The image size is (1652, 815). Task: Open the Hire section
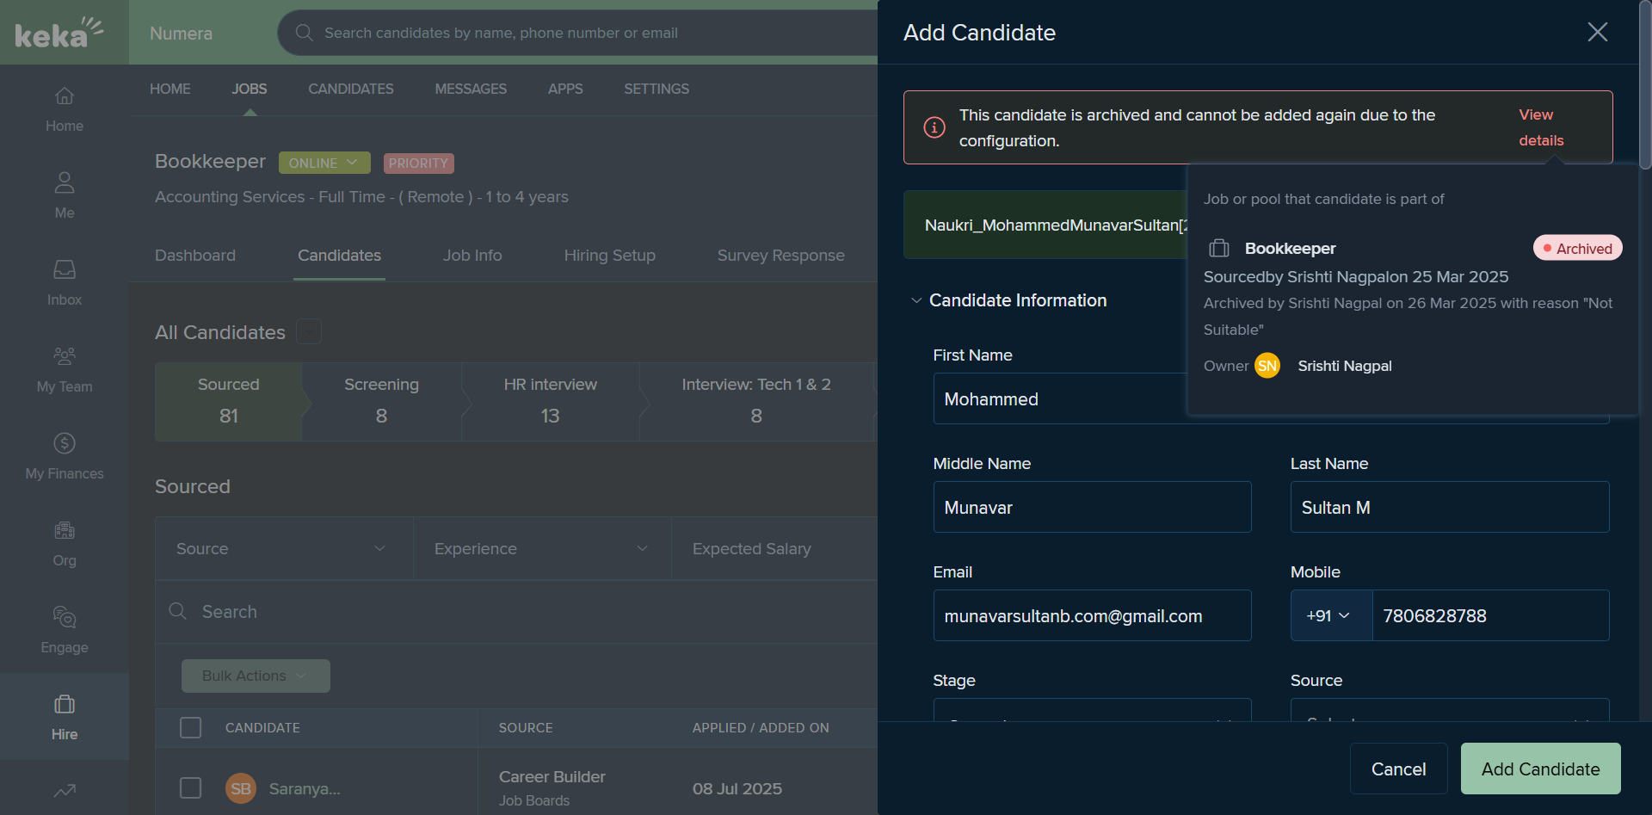[x=65, y=718]
